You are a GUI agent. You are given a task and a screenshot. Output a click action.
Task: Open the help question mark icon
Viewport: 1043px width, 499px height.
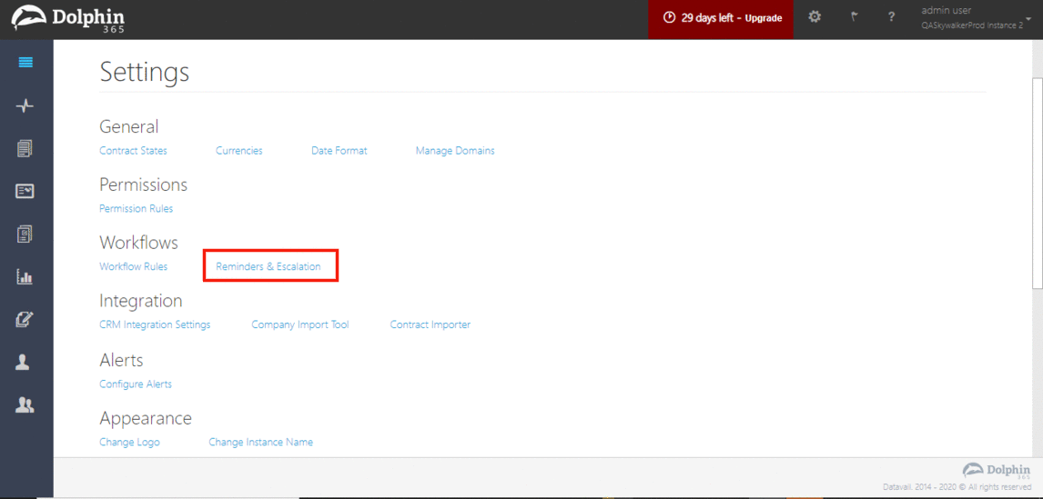click(x=891, y=17)
